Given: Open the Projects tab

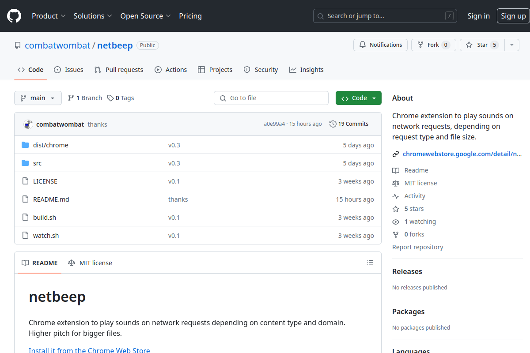Looking at the screenshot, I should 215,70.
